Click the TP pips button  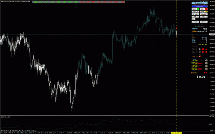pyautogui.click(x=195, y=14)
